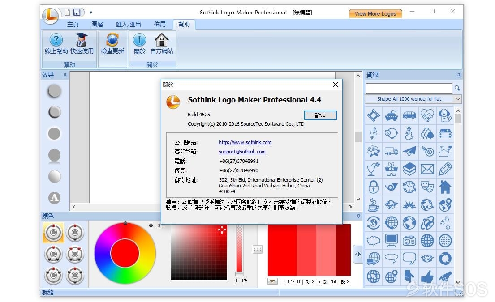Open the quick access toolbar customize arrow
This screenshot has height=302, width=495.
coord(90,12)
